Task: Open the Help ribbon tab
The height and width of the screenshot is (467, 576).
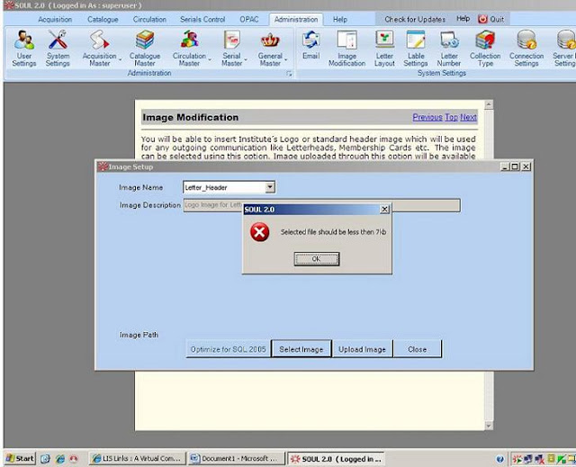Action: pos(340,20)
